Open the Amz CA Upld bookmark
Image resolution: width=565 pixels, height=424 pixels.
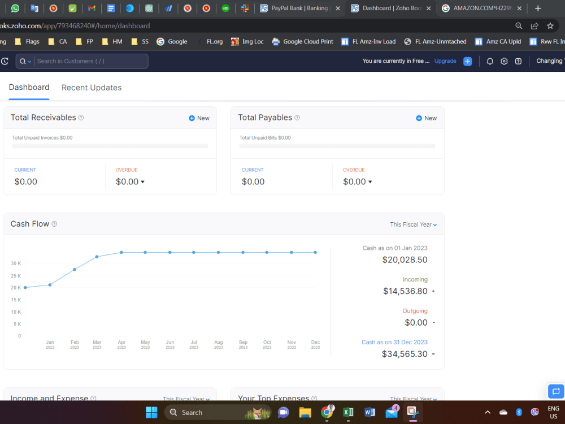click(x=498, y=41)
